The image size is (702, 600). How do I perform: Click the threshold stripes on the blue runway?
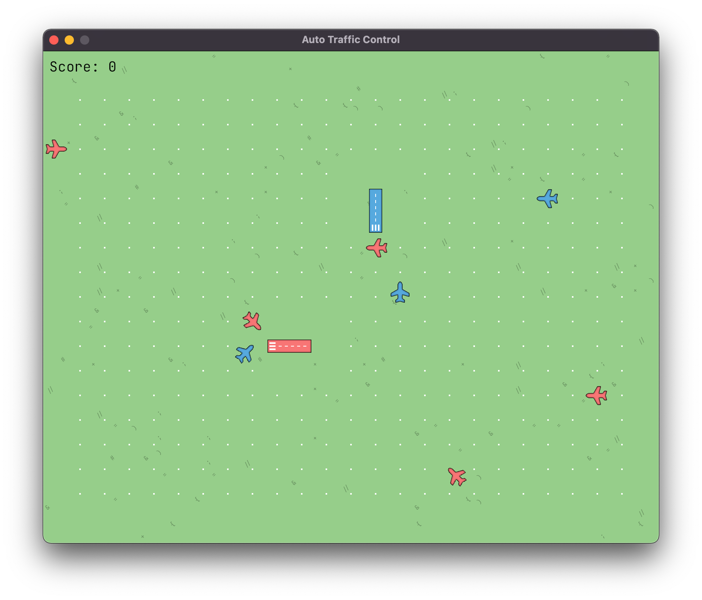pos(375,227)
